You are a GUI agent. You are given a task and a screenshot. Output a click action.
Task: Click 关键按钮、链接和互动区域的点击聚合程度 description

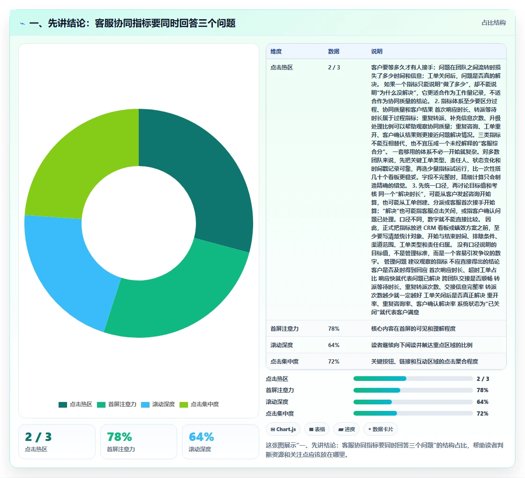point(425,362)
